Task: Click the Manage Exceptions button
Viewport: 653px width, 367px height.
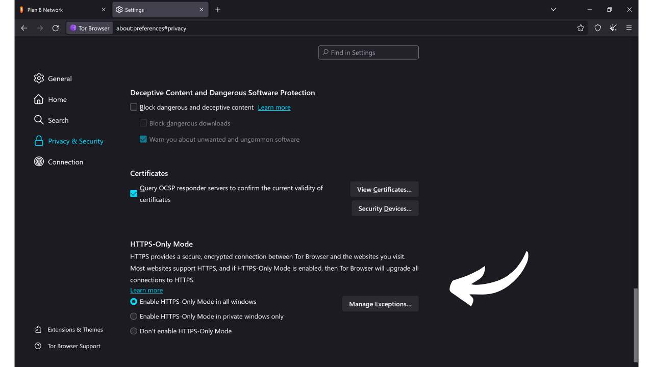Action: tap(380, 303)
